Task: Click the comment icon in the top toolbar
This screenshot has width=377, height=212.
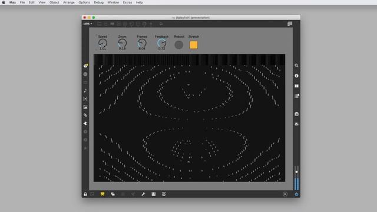Action: [x=113, y=24]
